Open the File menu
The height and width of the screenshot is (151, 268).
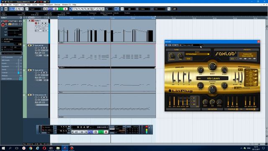(x=5, y=5)
